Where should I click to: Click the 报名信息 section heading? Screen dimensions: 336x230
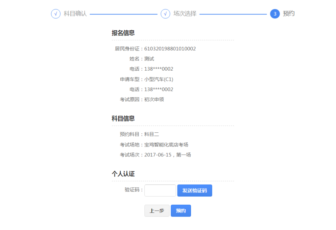click(123, 33)
